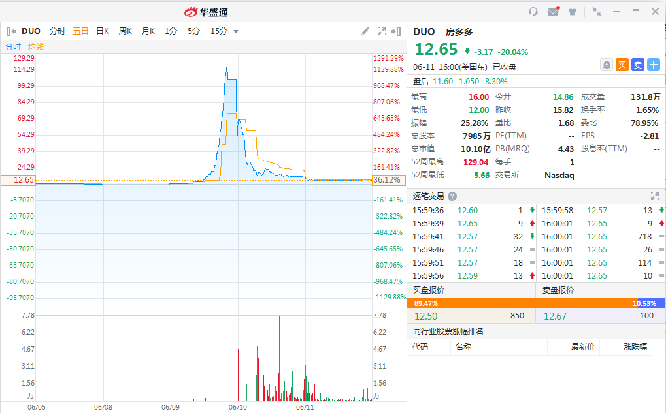This screenshot has height=413, width=666.
Task: Open help for tick-by-tick trades
Action: coord(452,196)
